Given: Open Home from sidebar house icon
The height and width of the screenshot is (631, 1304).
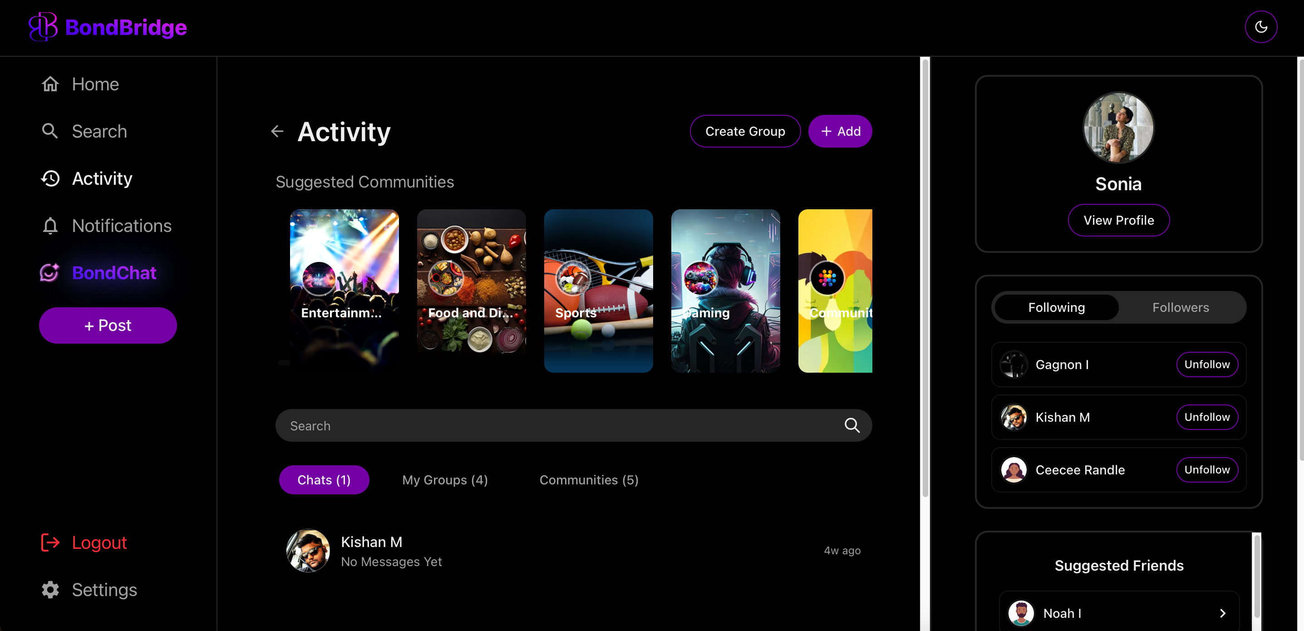Looking at the screenshot, I should pos(50,84).
